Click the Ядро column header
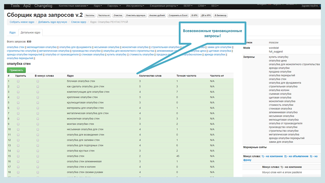325x183 pixels. 70,76
